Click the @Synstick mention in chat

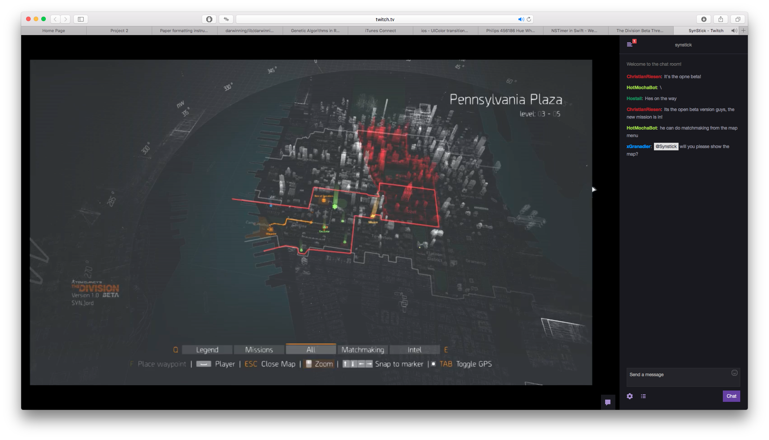[666, 147]
